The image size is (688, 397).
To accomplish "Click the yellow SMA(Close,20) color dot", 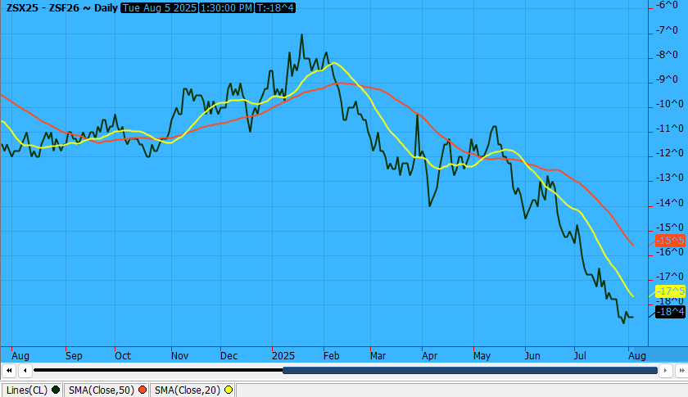I will click(229, 390).
